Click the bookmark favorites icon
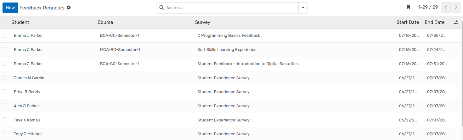This screenshot has width=463, height=140. [x=408, y=7]
